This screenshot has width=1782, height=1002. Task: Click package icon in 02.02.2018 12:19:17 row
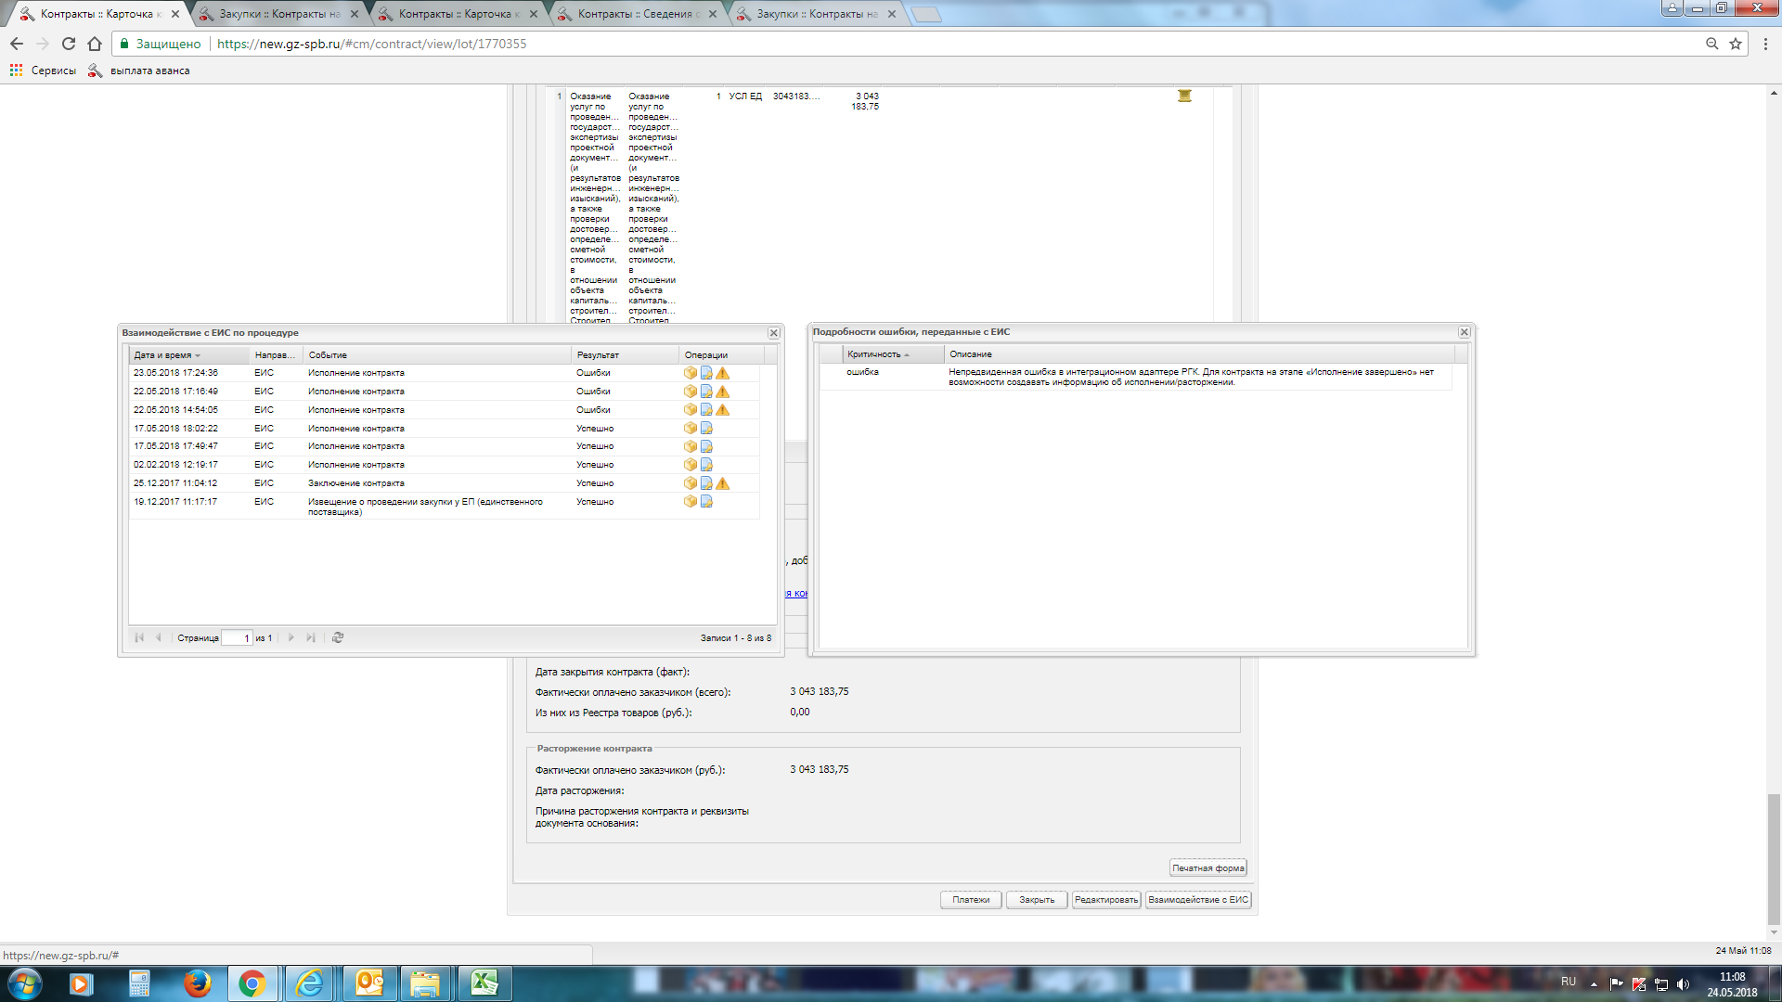pyautogui.click(x=691, y=465)
